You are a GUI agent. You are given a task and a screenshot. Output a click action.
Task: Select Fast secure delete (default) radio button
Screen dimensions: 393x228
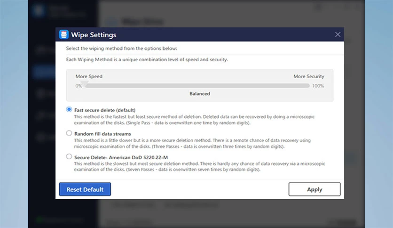pos(69,109)
